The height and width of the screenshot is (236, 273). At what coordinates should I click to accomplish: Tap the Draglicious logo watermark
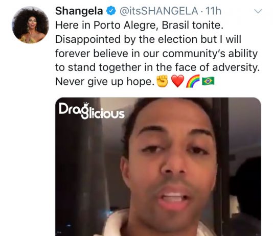[x=92, y=111]
